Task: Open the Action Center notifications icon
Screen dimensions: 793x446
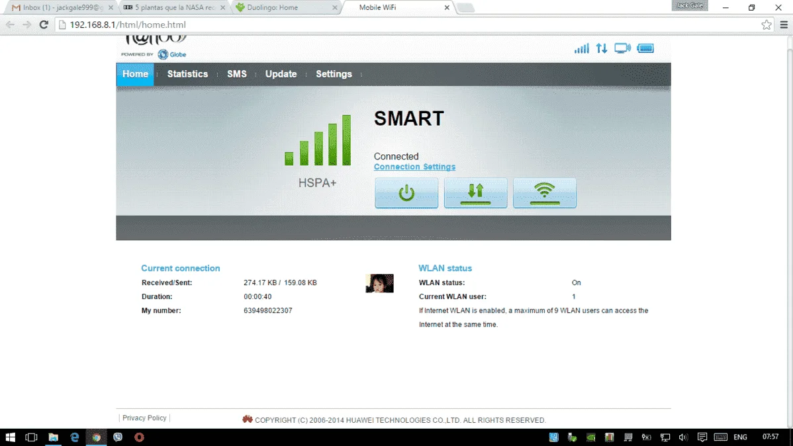Action: tap(702, 437)
